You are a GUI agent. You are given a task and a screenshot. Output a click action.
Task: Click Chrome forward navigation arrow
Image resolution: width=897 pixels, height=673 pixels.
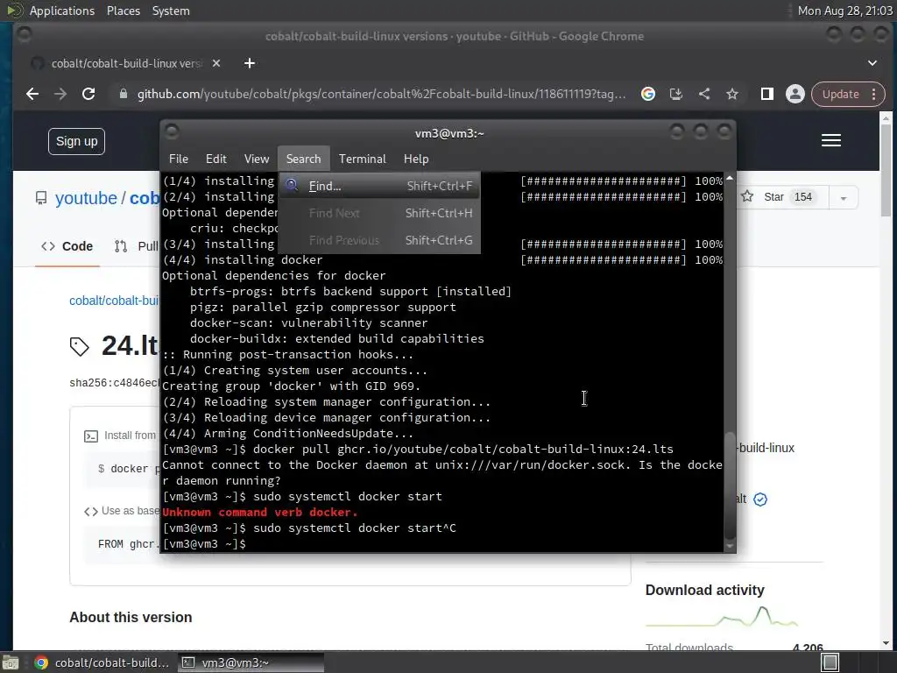click(60, 94)
